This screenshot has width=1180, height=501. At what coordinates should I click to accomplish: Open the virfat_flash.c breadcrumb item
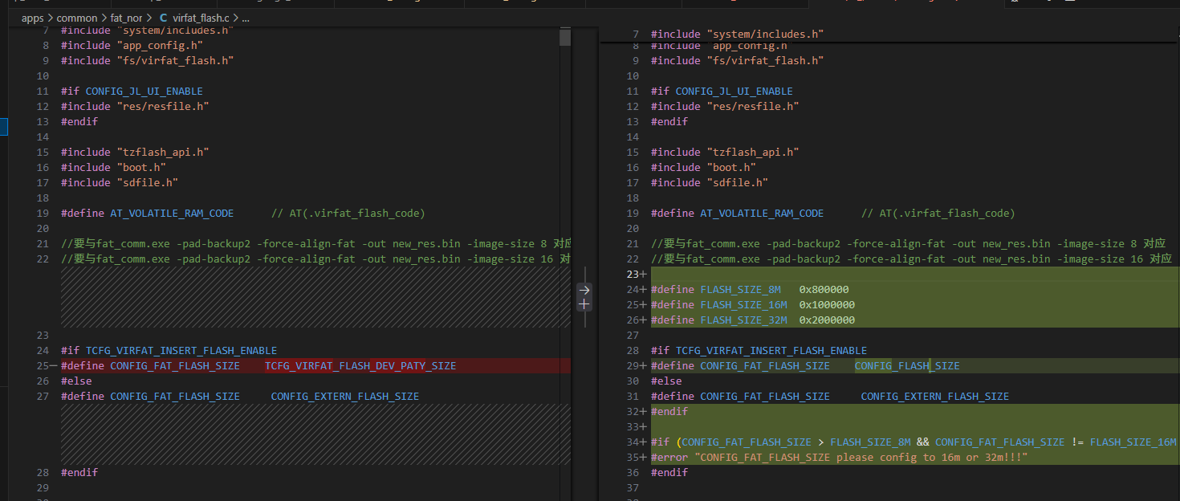pyautogui.click(x=201, y=18)
